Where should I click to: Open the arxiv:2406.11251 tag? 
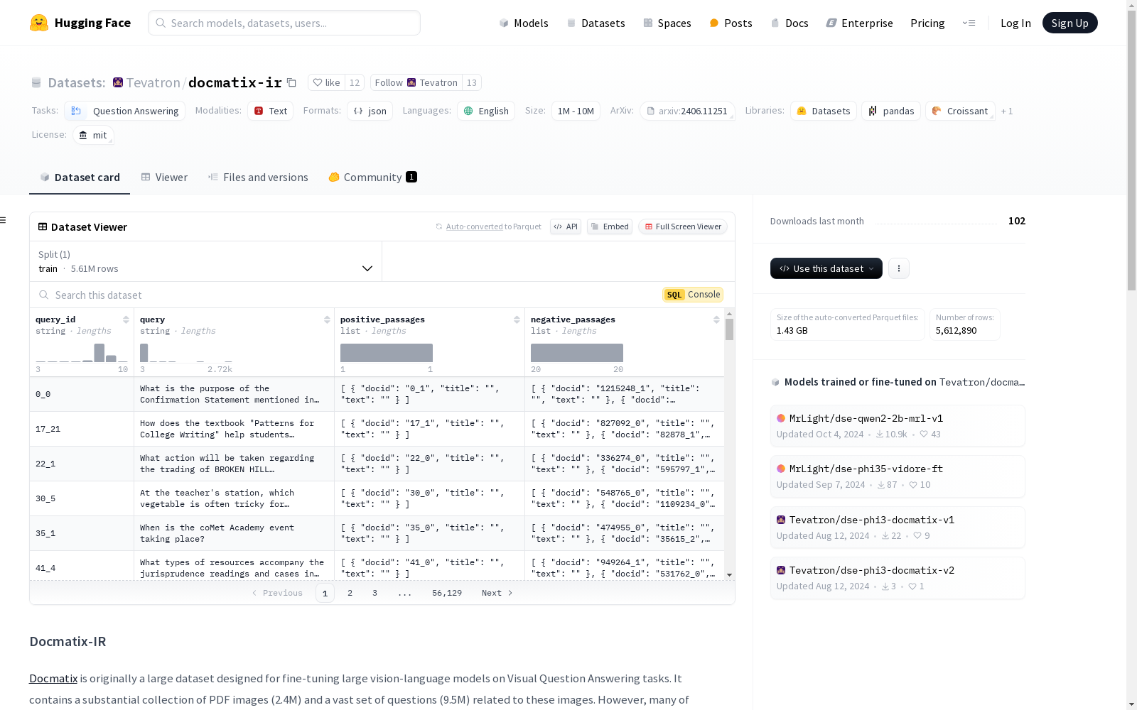click(687, 111)
